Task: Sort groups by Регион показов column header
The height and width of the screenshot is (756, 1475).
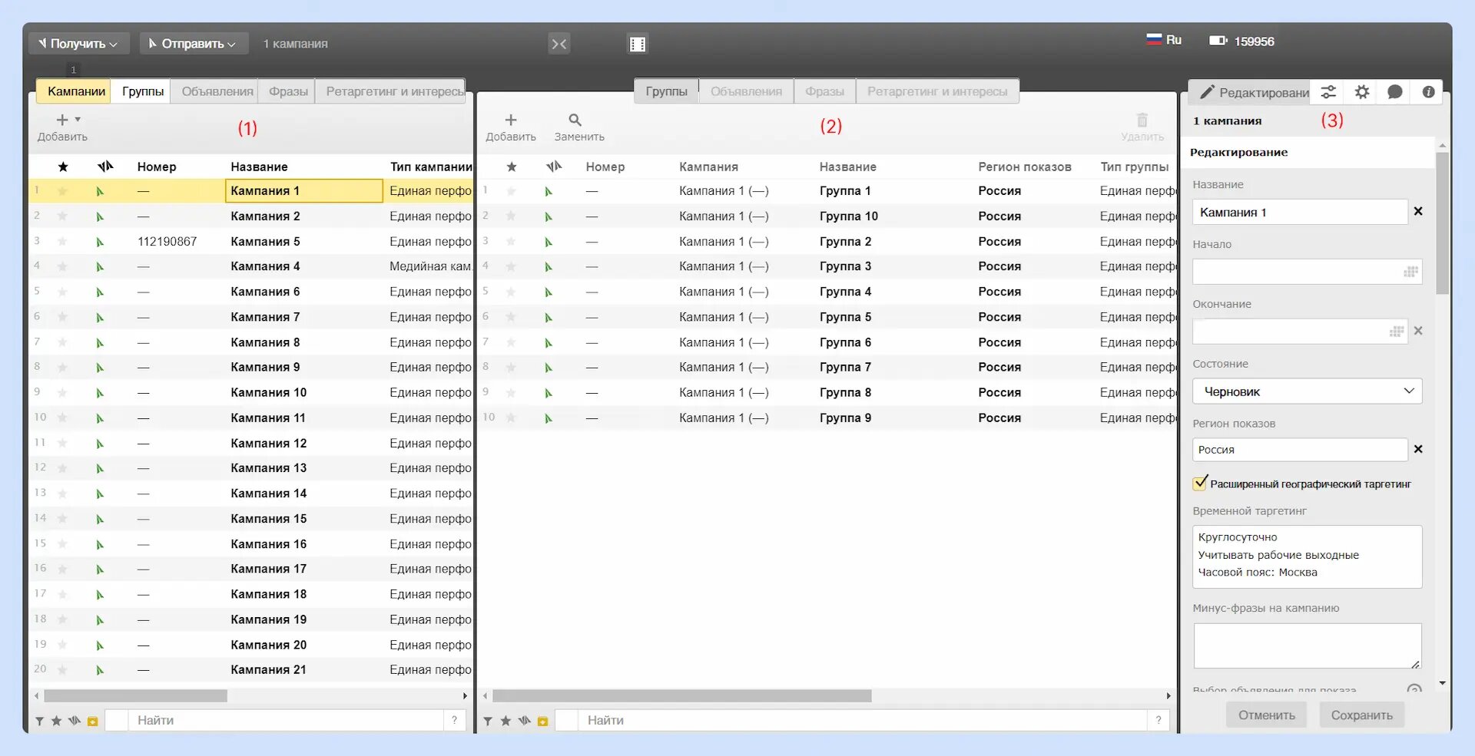Action: 1024,167
